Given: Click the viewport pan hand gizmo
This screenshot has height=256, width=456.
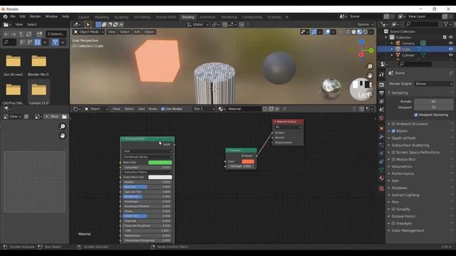Looking at the screenshot, I should pyautogui.click(x=370, y=75).
